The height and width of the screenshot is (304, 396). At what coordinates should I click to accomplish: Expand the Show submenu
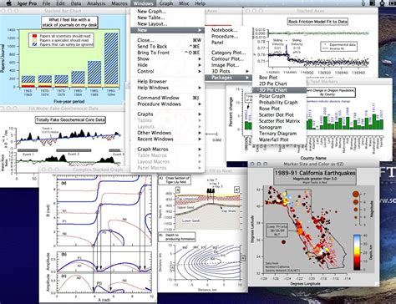tap(167, 58)
